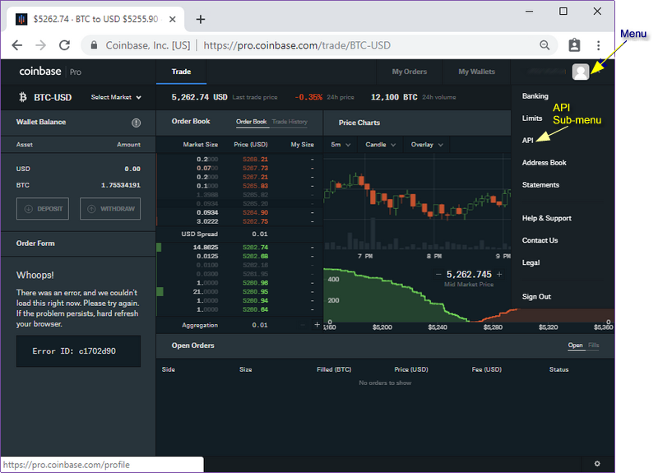Click the Bitcoin symbol next to BTC-USD

tap(23, 97)
